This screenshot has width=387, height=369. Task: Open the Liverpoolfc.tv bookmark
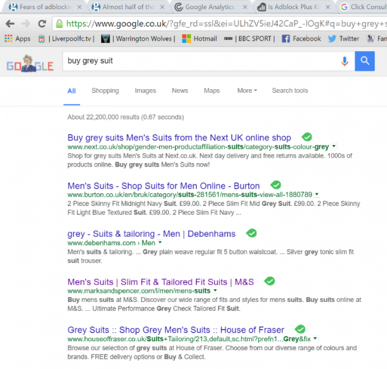66,39
